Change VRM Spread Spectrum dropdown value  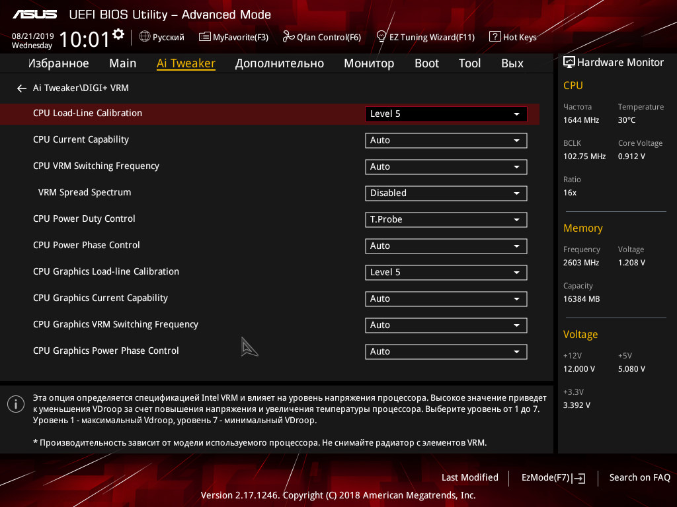click(446, 193)
